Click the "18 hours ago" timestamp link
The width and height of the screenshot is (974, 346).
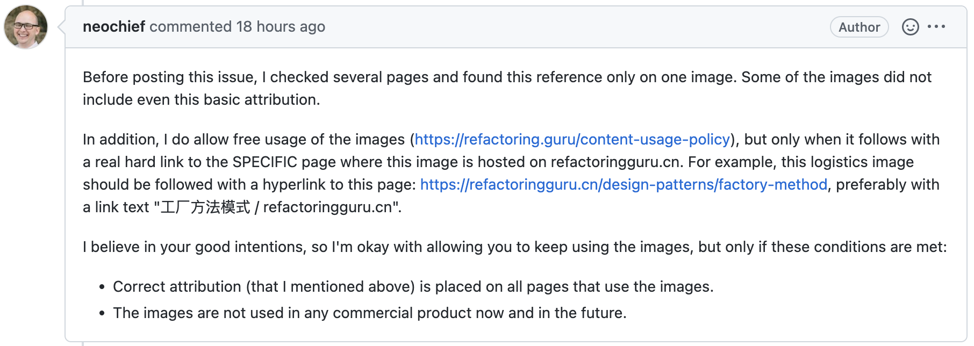tap(281, 26)
